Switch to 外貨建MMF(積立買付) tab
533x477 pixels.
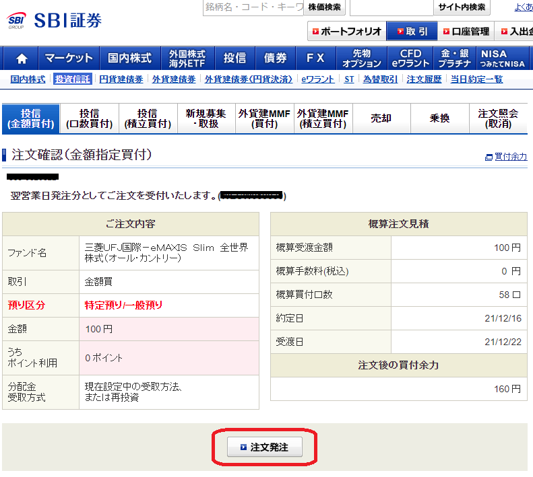click(323, 118)
